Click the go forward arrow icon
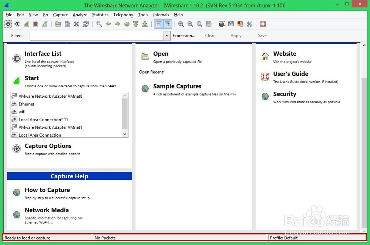370x245 pixels. pyautogui.click(x=118, y=24)
